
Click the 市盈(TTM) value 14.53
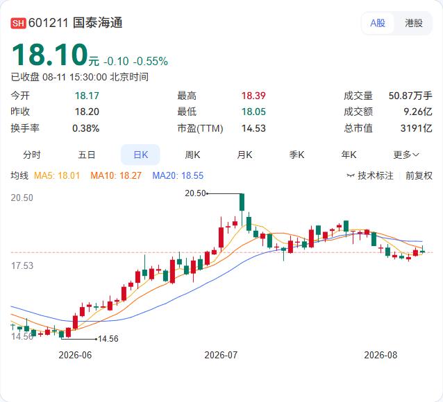[253, 128]
